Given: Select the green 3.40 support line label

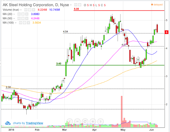Looking at the screenshot, I should pos(59,63).
